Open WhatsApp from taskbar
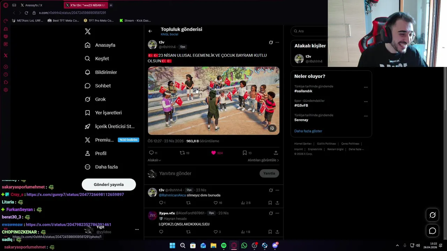This screenshot has width=447, height=251. tap(244, 245)
